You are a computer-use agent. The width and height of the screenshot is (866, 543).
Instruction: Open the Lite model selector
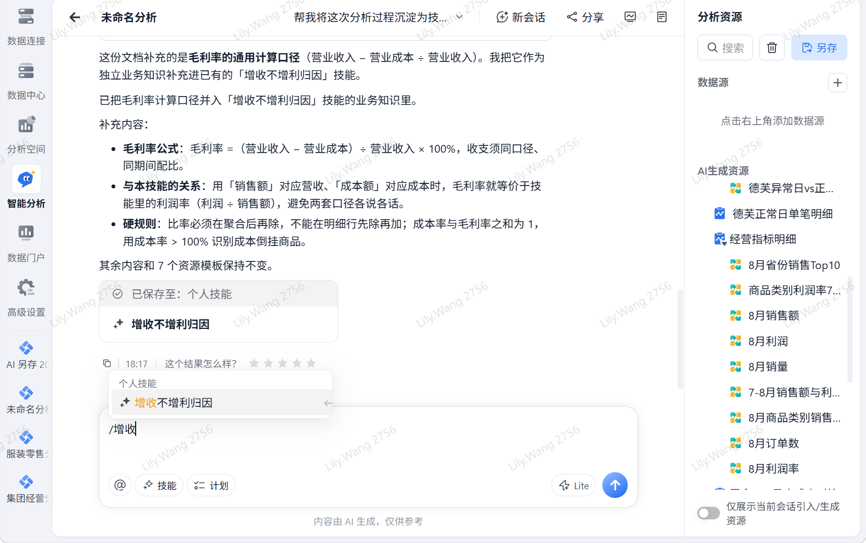pos(573,485)
